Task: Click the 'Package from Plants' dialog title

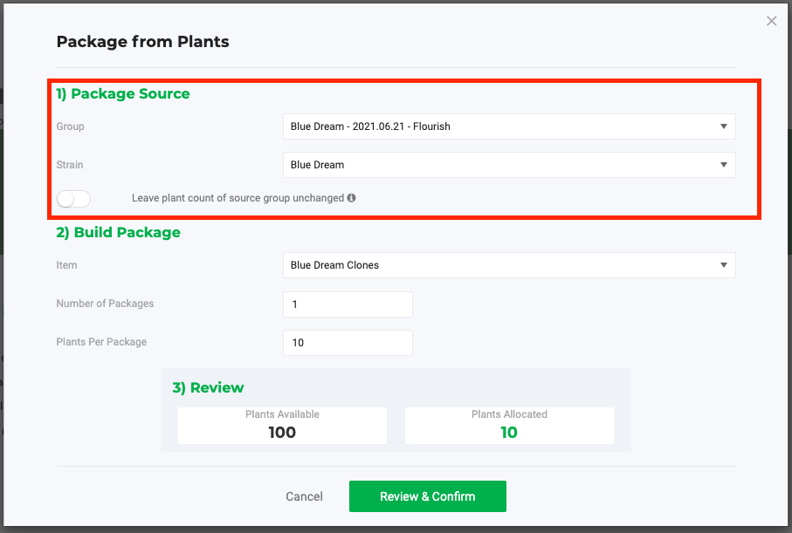Action: coord(143,41)
